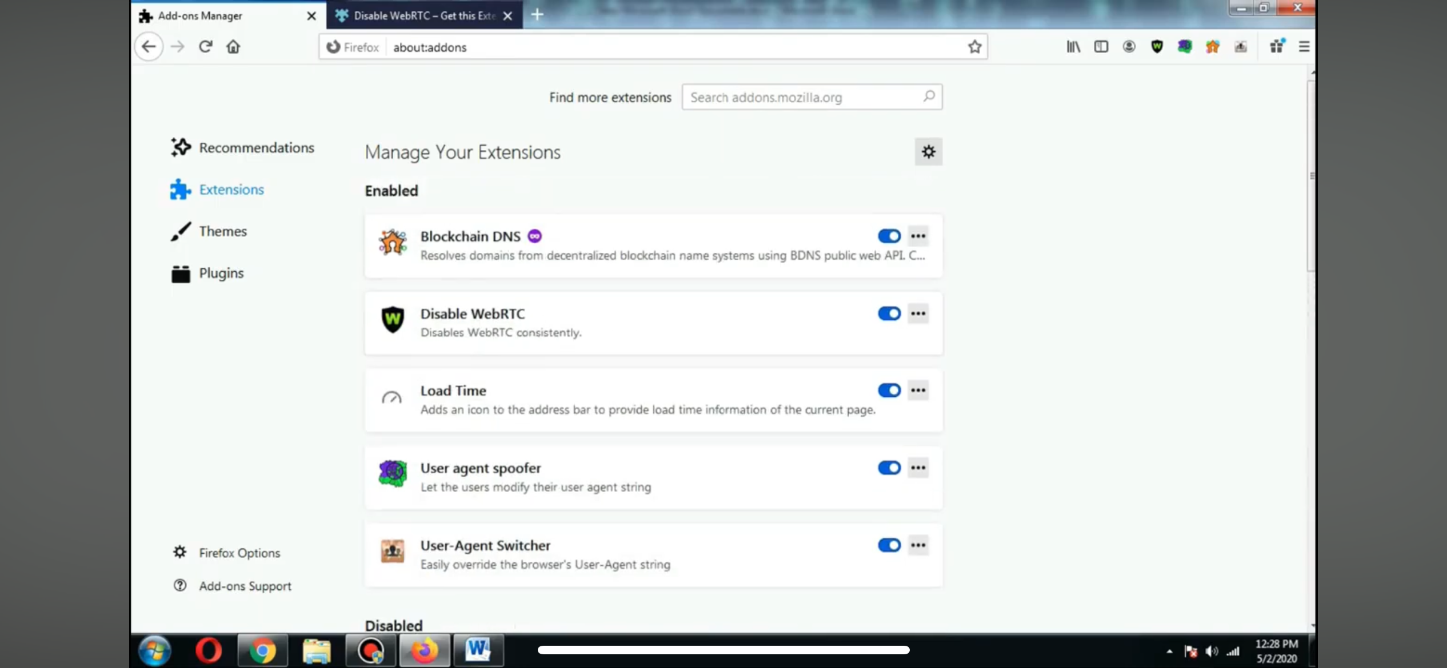Click the User agent spoofer toolbar icon
This screenshot has height=668, width=1447.
tap(1185, 47)
